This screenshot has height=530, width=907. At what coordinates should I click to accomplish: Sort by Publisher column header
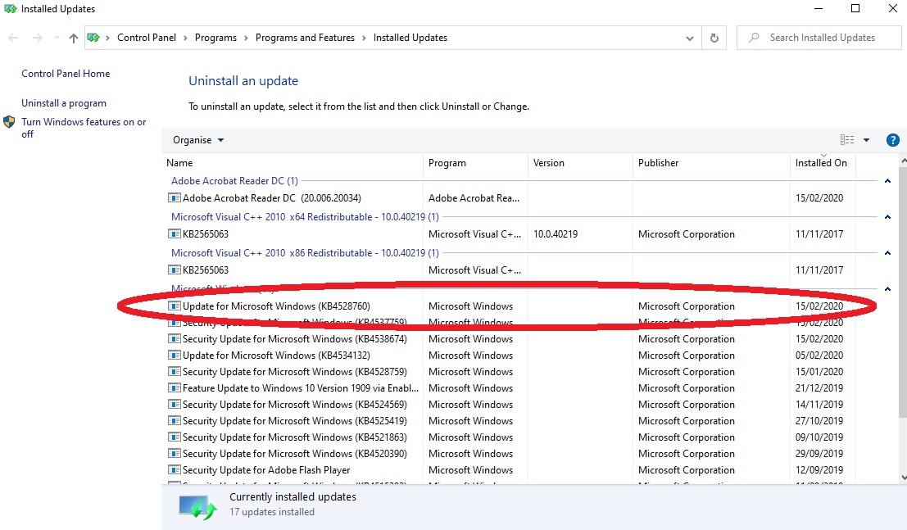(x=711, y=163)
